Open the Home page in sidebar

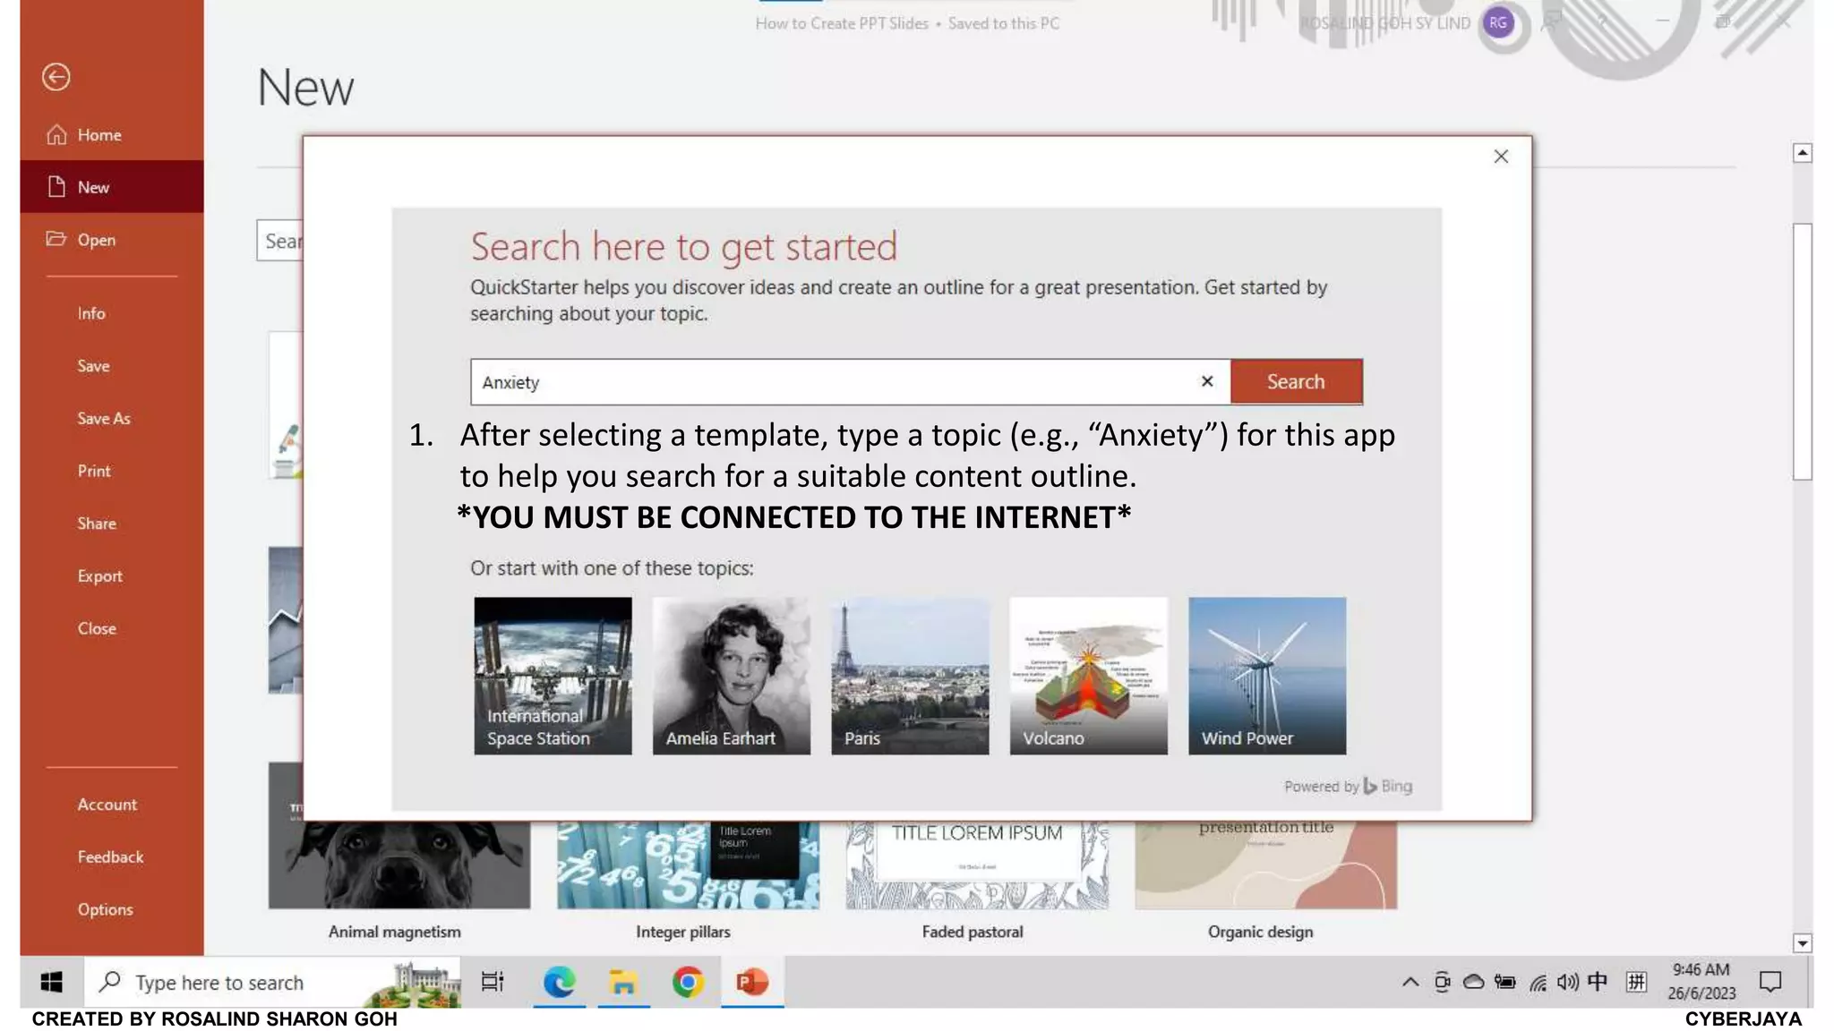(112, 135)
